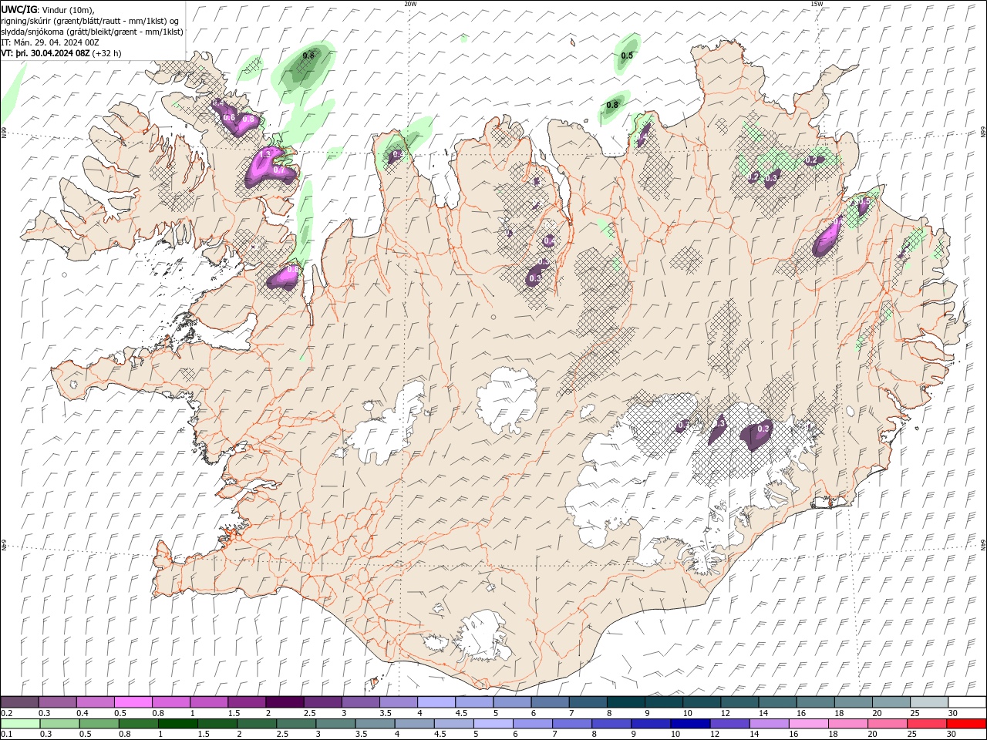This screenshot has width=987, height=740.
Task: Click the lower legend swatch between 3.5 and 4
Action: 375,724
